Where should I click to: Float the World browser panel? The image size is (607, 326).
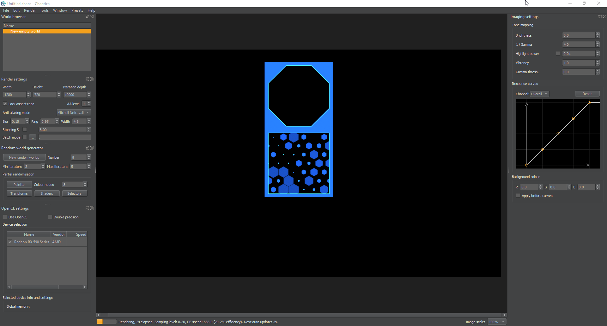tap(87, 17)
